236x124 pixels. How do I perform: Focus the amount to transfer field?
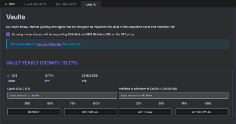(62, 95)
